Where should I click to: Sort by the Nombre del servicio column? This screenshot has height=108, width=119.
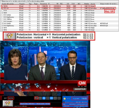point(10,4)
